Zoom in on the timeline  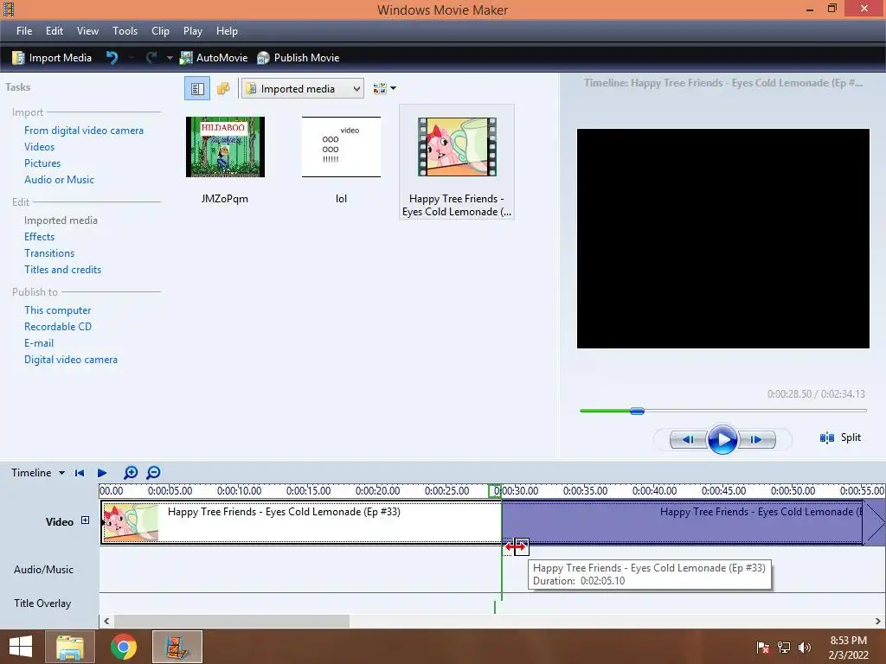(x=131, y=473)
